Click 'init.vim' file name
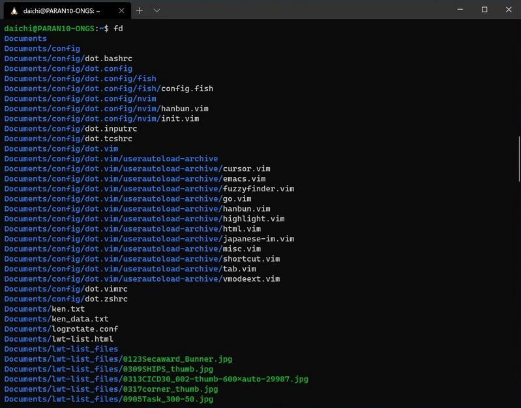The height and width of the screenshot is (408, 521). click(x=180, y=118)
